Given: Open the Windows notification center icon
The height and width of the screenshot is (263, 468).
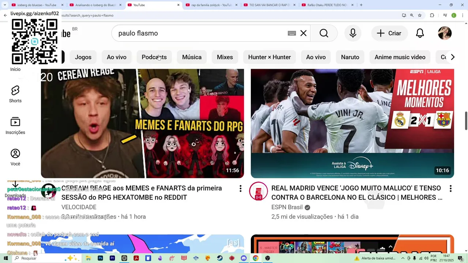Looking at the screenshot, I should tap(460, 258).
